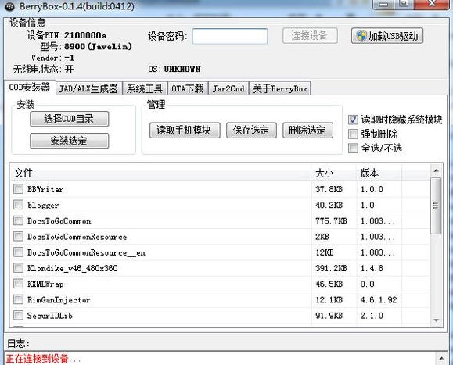Image resolution: width=453 pixels, height=365 pixels.
Task: Open 关于BerryBox tab
Action: tap(280, 88)
